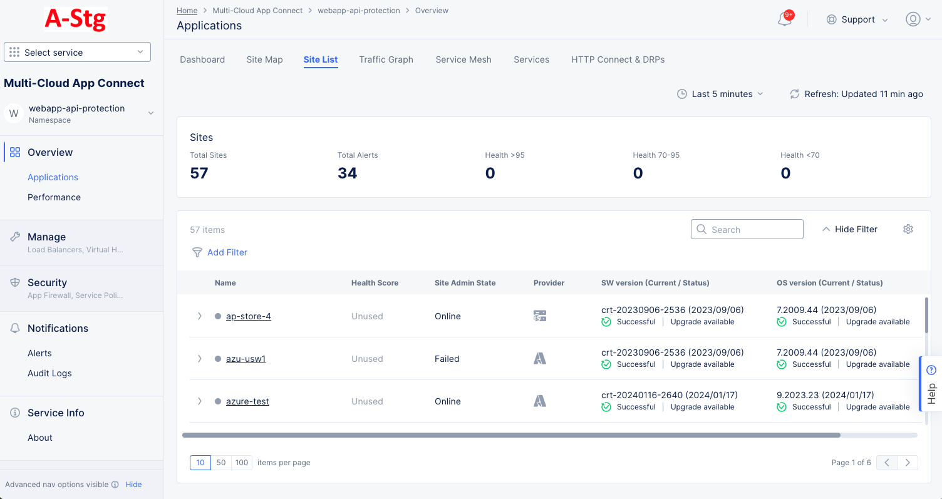Image resolution: width=942 pixels, height=499 pixels.
Task: Expand the ap-store-4 row
Action: click(200, 316)
